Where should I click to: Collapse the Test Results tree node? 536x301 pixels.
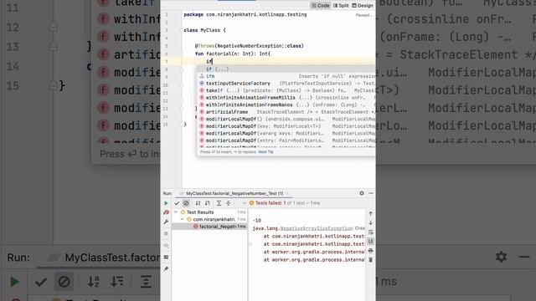click(x=176, y=212)
